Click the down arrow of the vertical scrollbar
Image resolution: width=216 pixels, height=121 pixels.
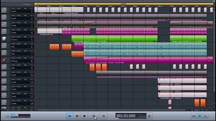[214, 103]
